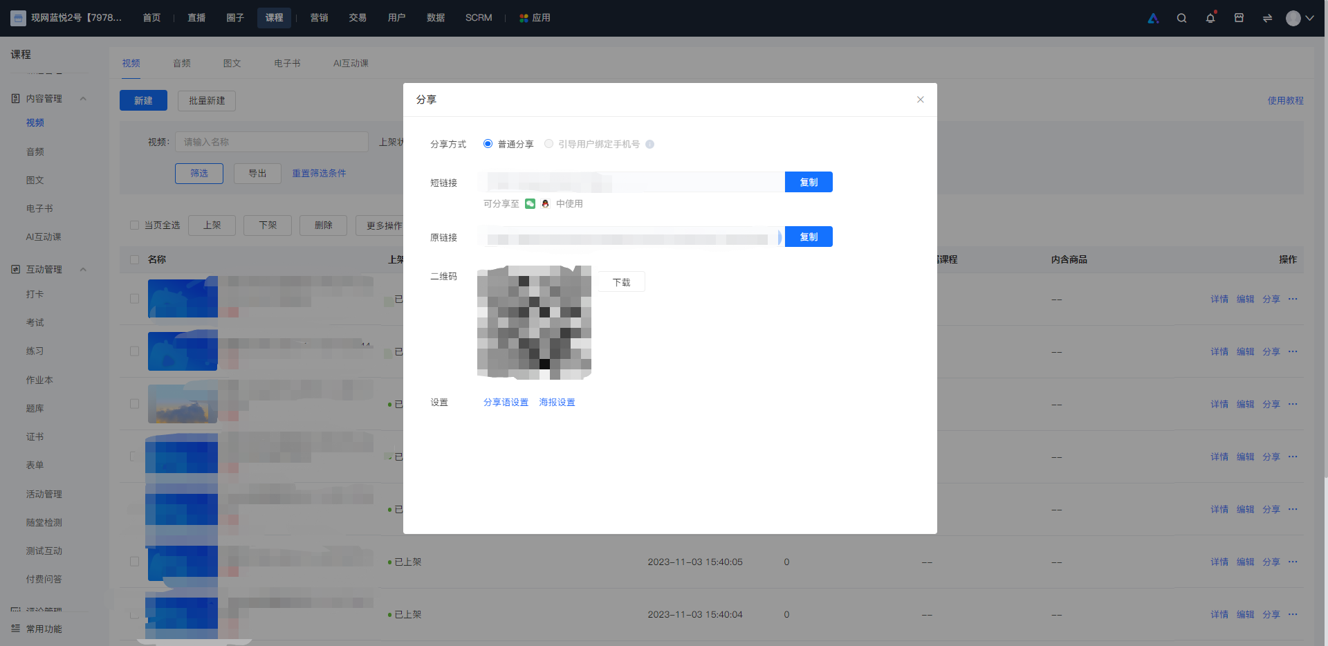Open search via the magnifier icon
This screenshot has width=1328, height=646.
[1181, 18]
